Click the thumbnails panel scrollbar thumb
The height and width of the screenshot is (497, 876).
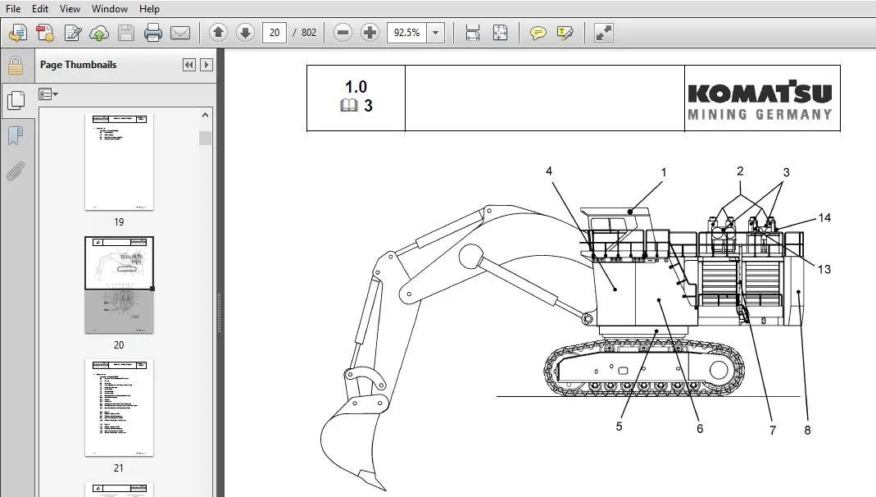[x=205, y=138]
